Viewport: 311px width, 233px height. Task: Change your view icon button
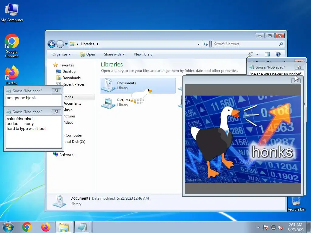pos(251,54)
